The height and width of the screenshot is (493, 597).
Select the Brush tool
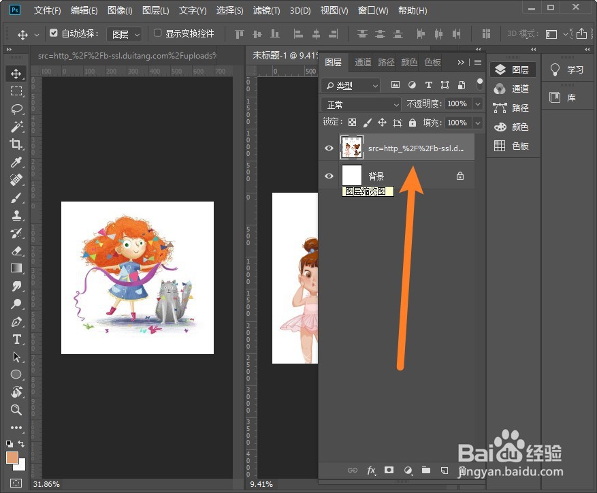click(16, 197)
